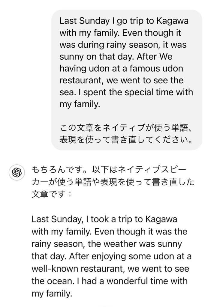Click the Japanese rewrite request in gray bubble
Image resolution: width=211 pixels, height=307 pixels.
(x=126, y=135)
